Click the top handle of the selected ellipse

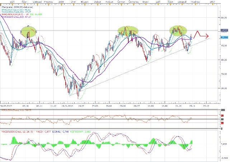[x=28, y=26]
